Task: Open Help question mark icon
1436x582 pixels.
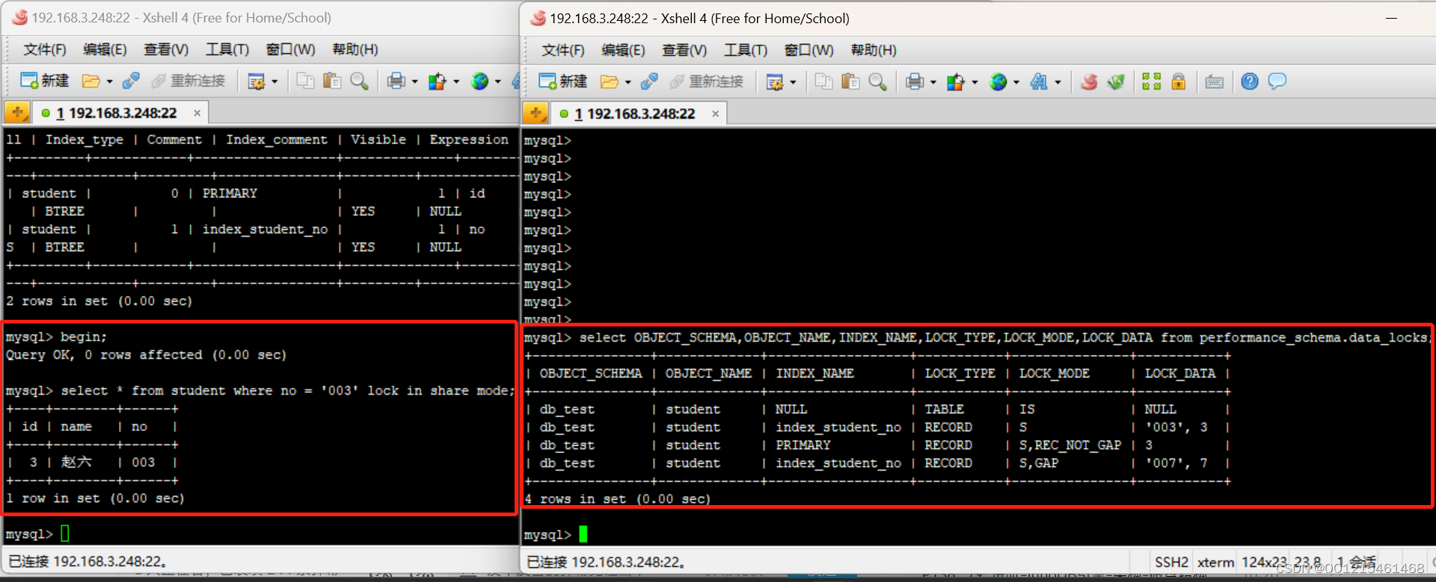Action: [1250, 81]
